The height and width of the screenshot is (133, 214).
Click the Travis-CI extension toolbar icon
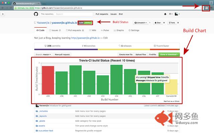tap(207, 8)
